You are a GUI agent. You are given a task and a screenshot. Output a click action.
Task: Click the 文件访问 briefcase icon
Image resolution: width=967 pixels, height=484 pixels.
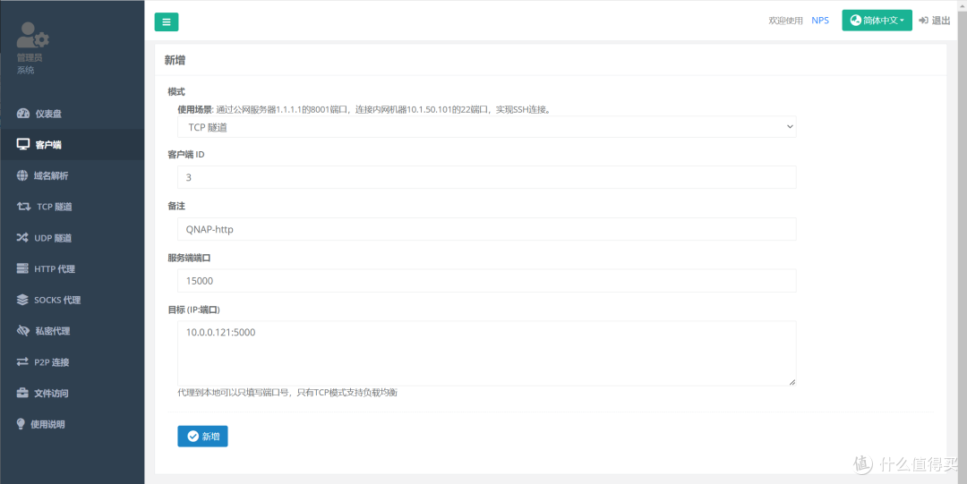click(23, 393)
